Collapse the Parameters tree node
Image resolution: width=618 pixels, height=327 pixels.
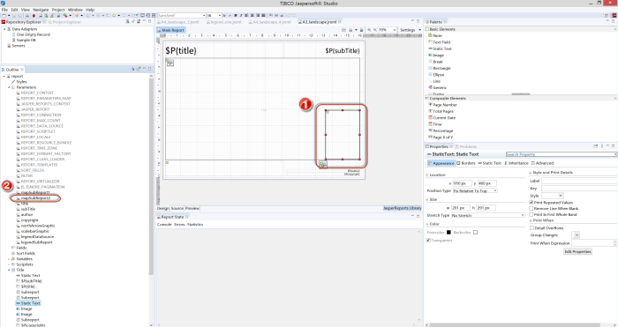[9, 87]
